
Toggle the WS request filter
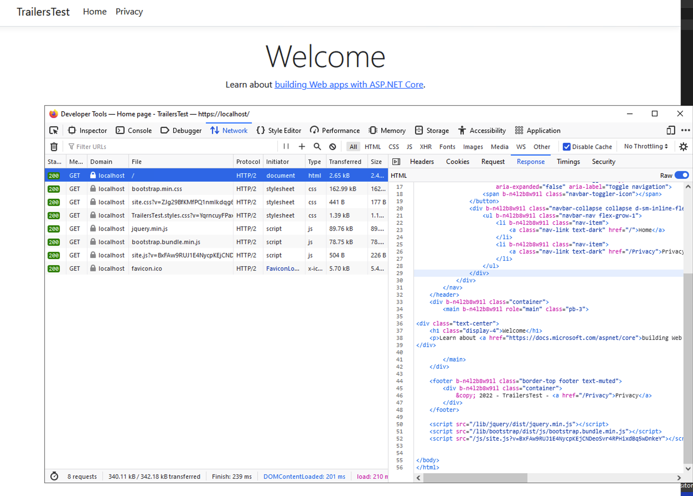(x=521, y=147)
